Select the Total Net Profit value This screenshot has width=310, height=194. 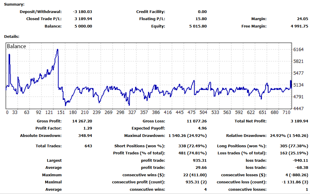point(299,121)
